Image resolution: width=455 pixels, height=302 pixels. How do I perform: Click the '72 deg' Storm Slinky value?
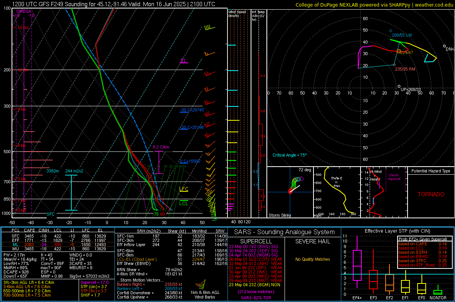(305, 170)
